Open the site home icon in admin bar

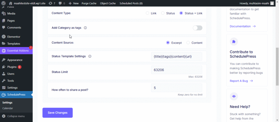pyautogui.click(x=11, y=3)
